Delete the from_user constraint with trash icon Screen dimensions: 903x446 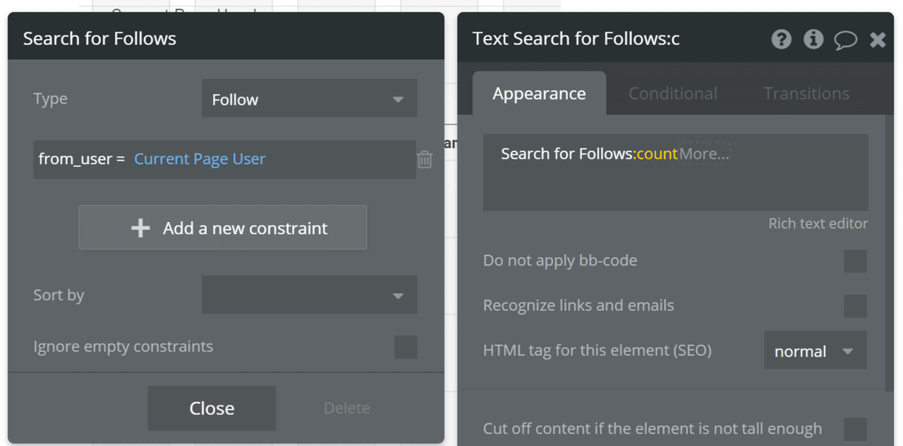tap(425, 159)
